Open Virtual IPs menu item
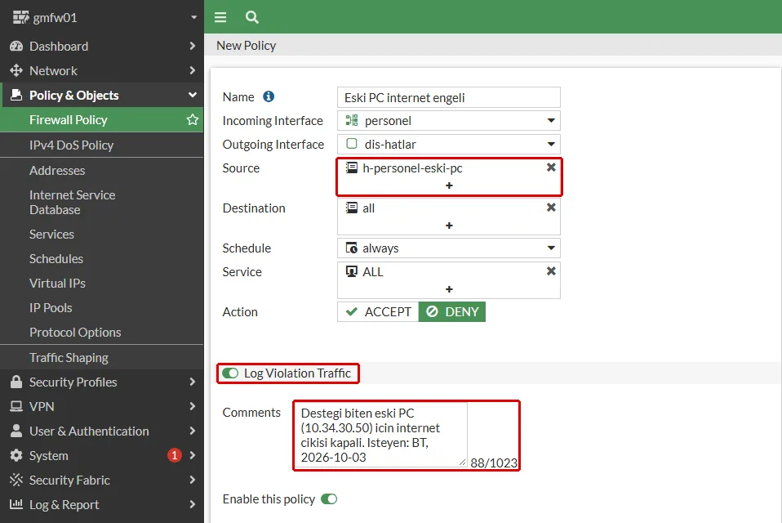The image size is (782, 523). tap(102, 283)
